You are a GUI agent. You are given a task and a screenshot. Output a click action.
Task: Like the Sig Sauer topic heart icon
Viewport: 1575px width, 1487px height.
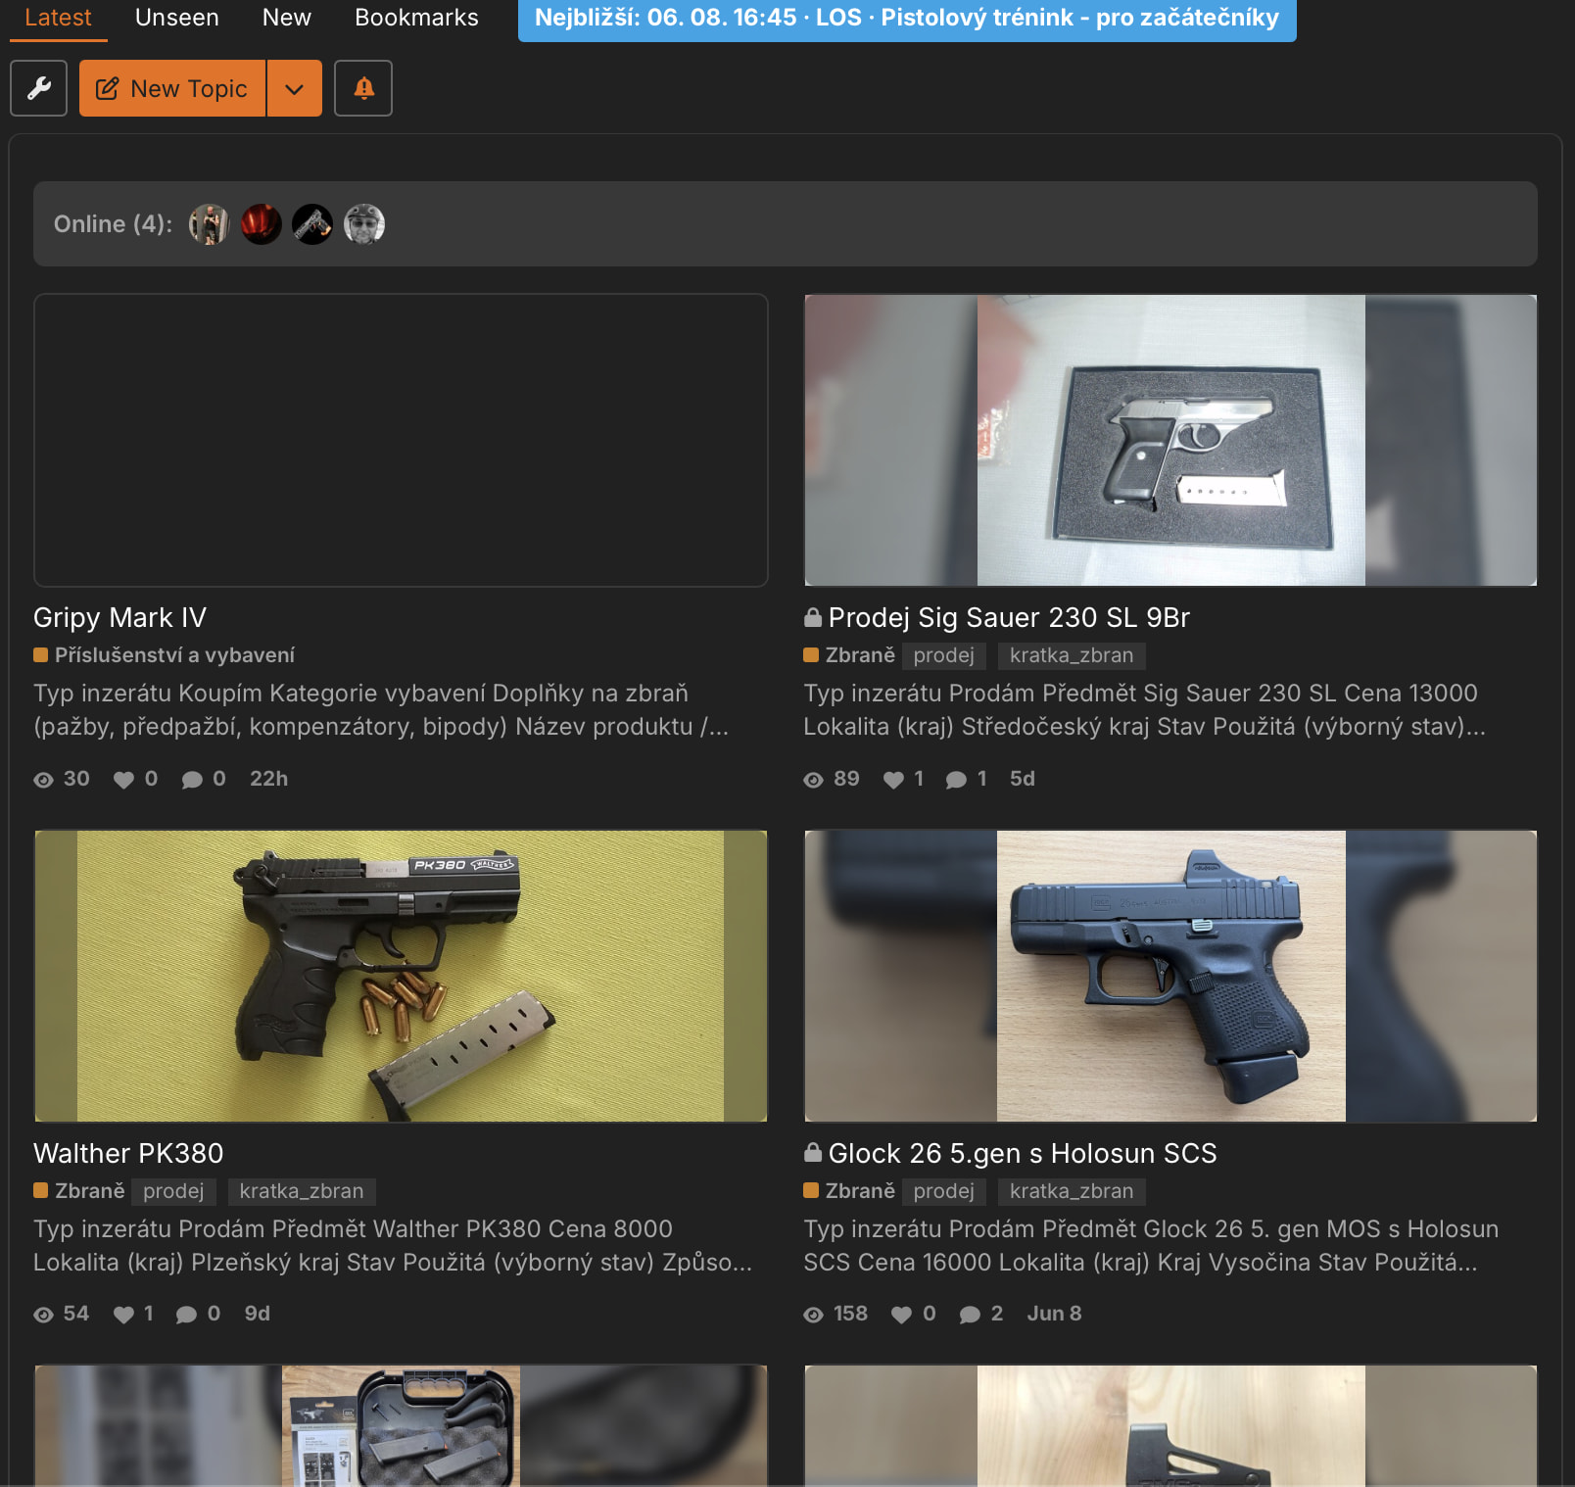[x=893, y=780]
